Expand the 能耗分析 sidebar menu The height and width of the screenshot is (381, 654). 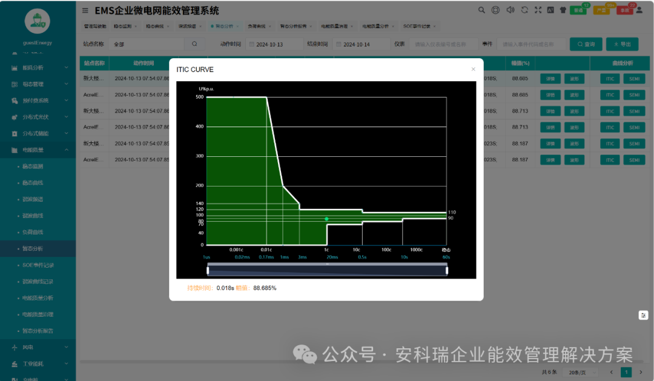point(38,68)
